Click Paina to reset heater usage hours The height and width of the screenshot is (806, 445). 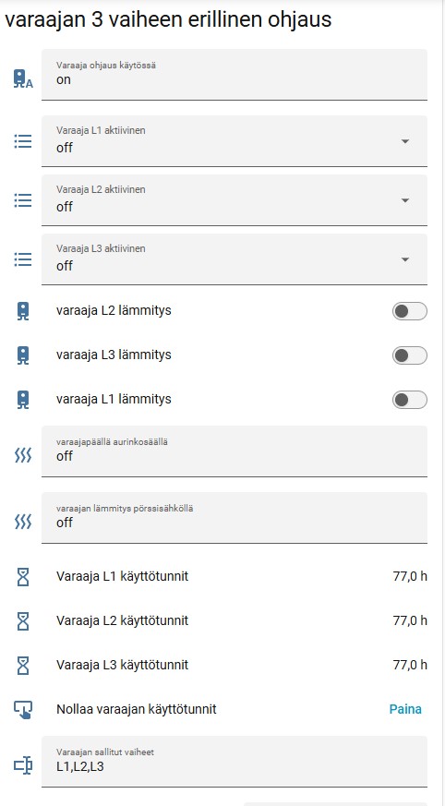tap(405, 709)
